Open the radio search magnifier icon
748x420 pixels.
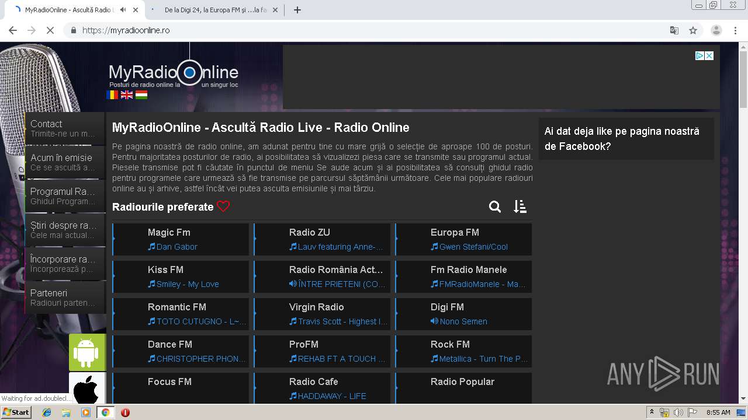point(495,206)
